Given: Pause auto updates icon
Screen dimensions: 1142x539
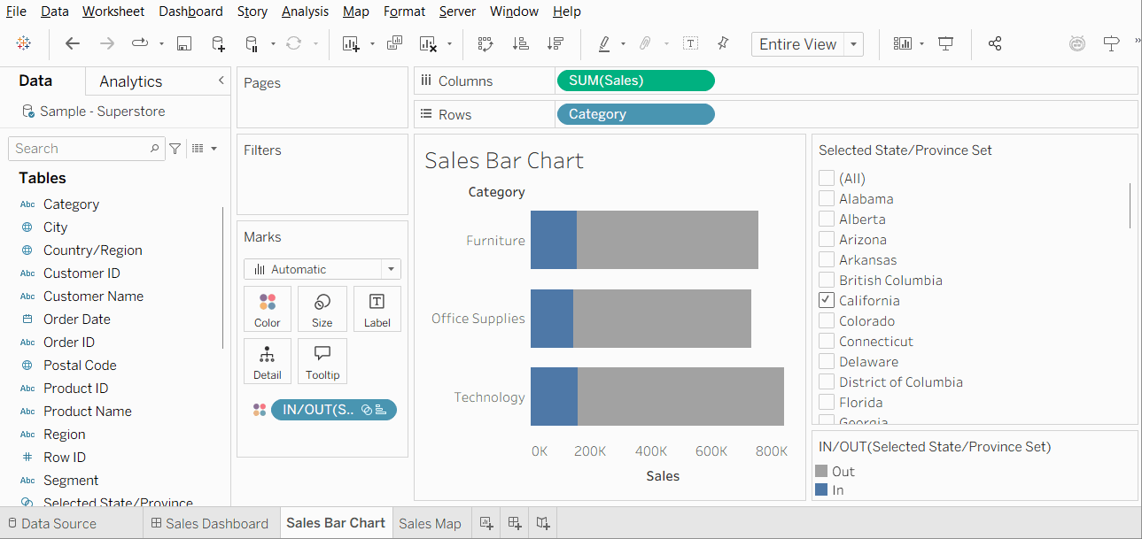Looking at the screenshot, I should (252, 43).
